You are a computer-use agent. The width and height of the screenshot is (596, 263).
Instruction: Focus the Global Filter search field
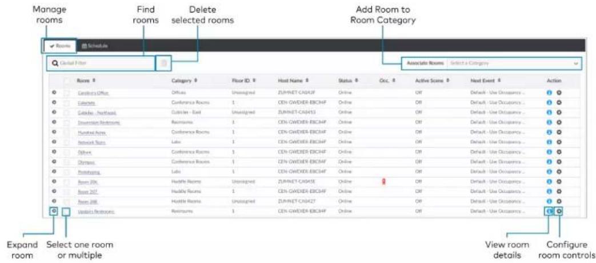pyautogui.click(x=101, y=63)
